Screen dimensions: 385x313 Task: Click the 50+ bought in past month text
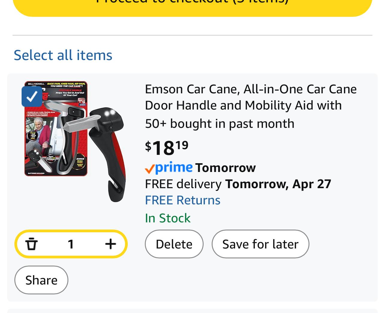[x=219, y=124]
